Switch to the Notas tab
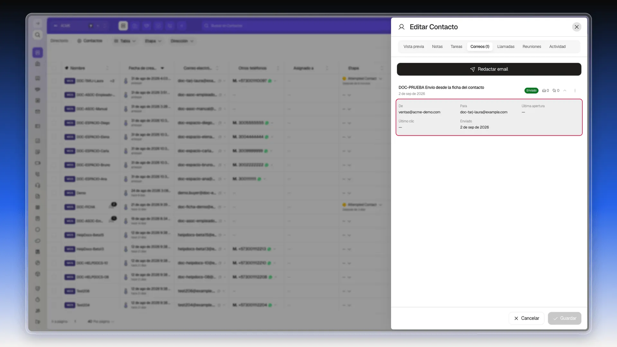Viewport: 617px width, 347px height. click(x=437, y=47)
